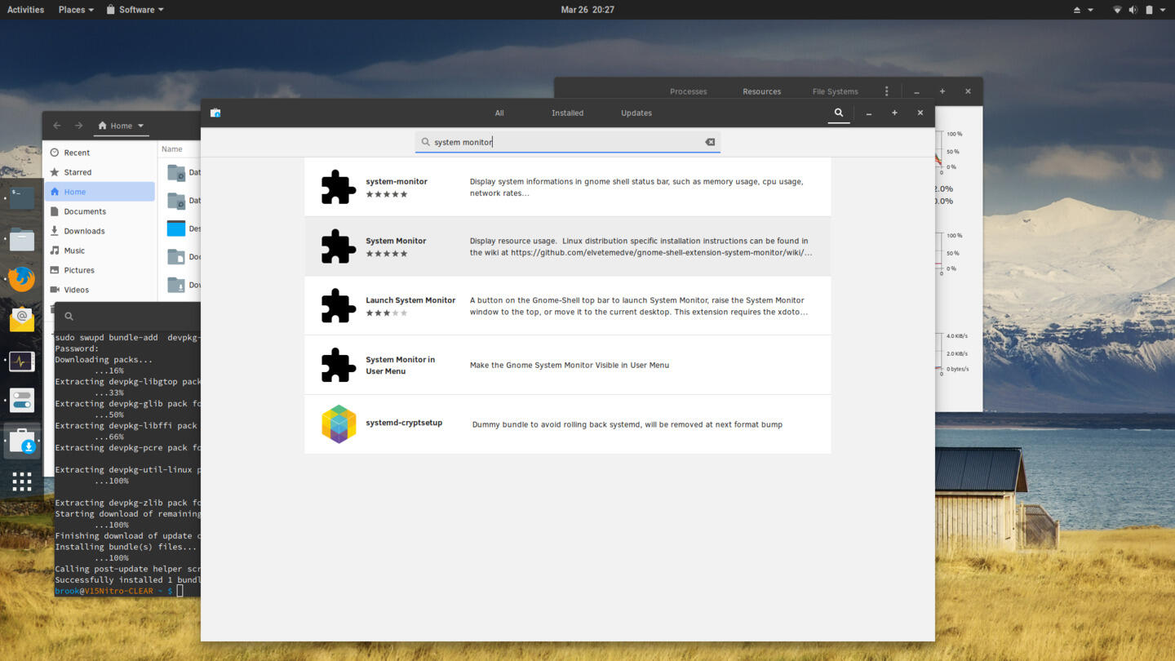Click the search toggle icon in Software header
This screenshot has width=1175, height=661.
[838, 113]
